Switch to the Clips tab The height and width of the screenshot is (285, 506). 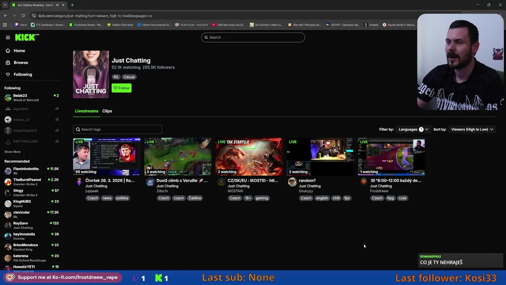click(107, 111)
